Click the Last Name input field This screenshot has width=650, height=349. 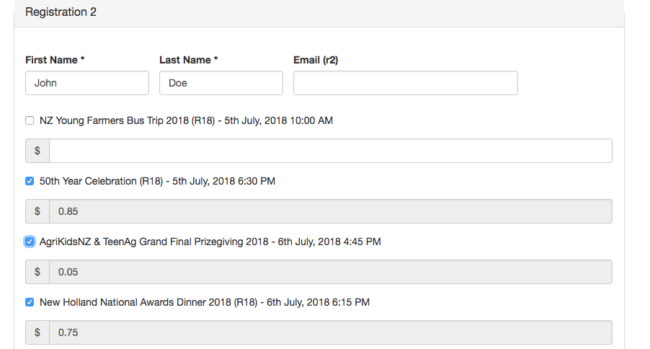point(221,83)
